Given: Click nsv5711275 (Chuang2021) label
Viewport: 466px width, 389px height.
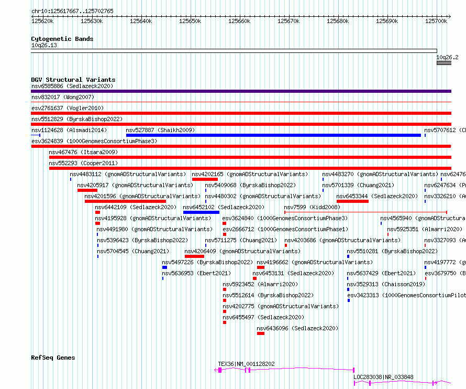Looking at the screenshot, I should (241, 240).
